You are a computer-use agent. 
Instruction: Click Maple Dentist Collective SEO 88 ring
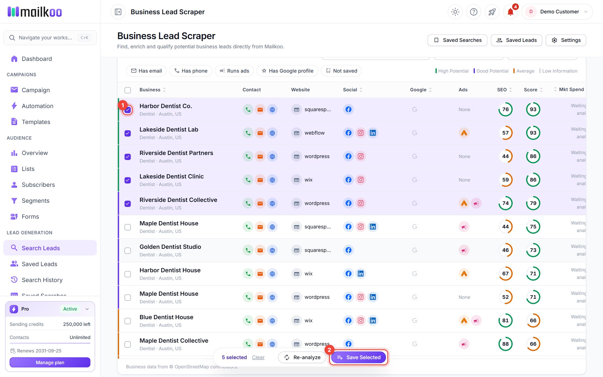pyautogui.click(x=505, y=344)
